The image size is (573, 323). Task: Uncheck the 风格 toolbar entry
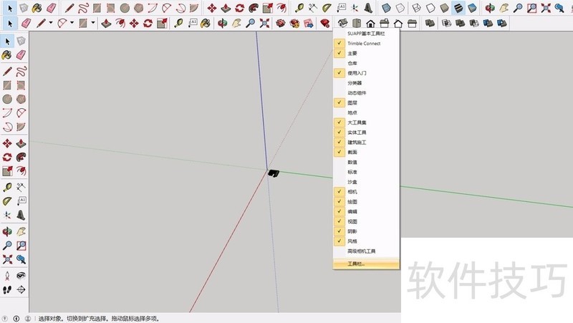tap(352, 241)
